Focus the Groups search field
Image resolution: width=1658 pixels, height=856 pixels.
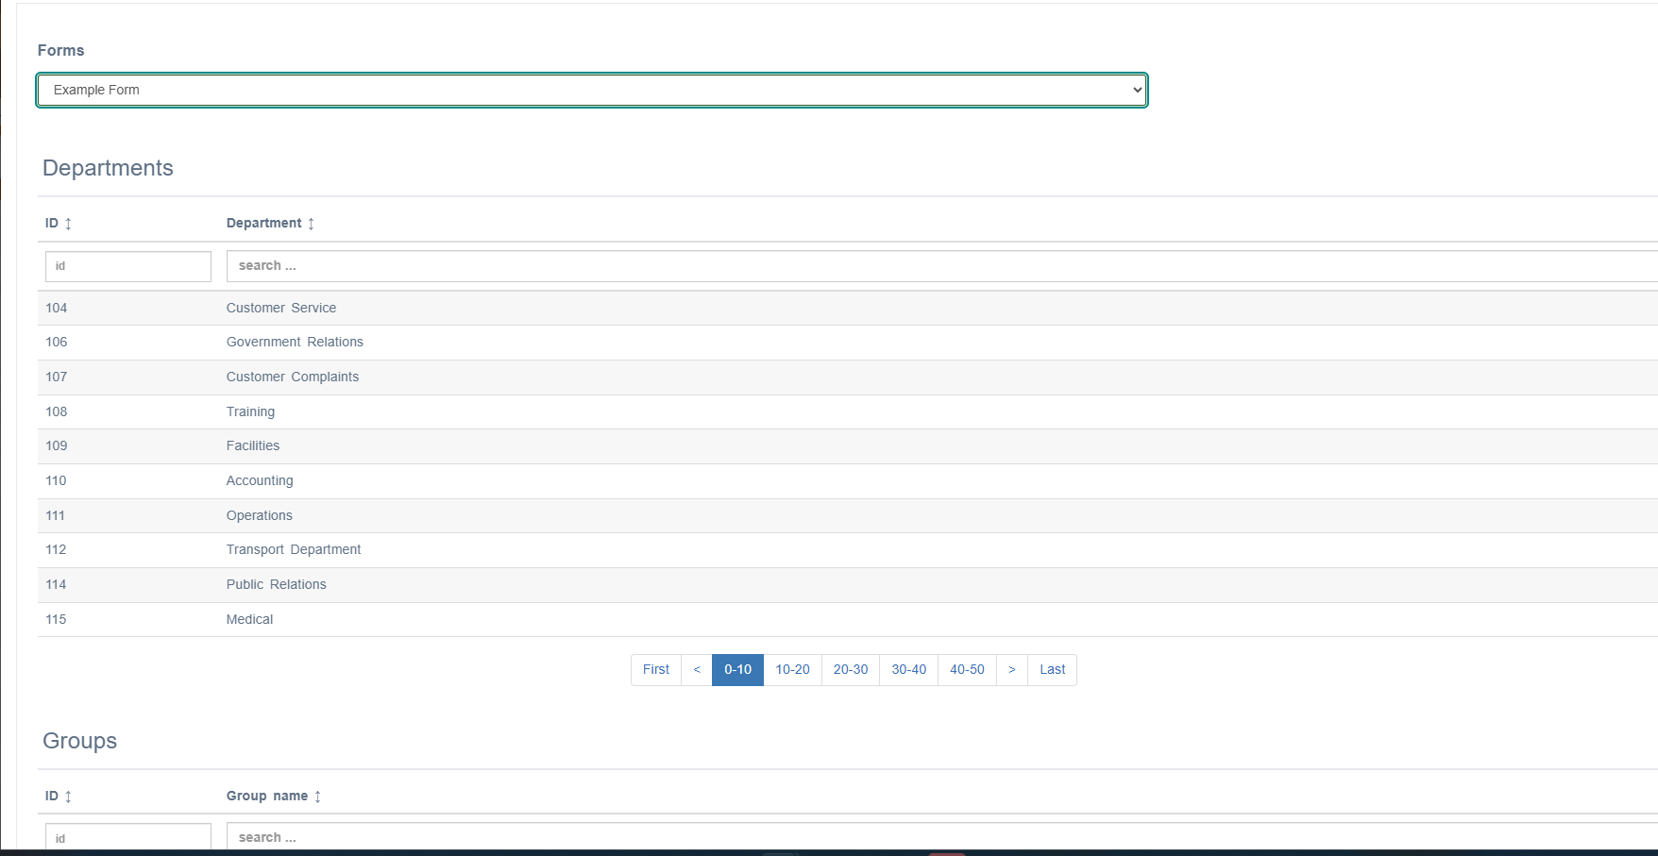click(942, 836)
